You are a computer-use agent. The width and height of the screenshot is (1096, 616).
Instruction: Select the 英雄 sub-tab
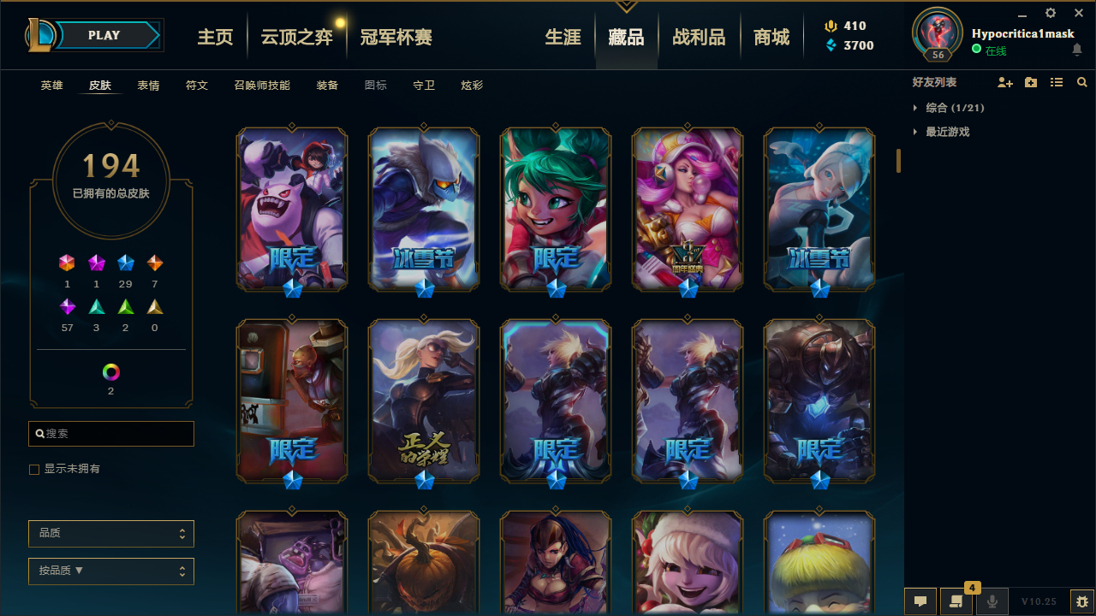[52, 86]
